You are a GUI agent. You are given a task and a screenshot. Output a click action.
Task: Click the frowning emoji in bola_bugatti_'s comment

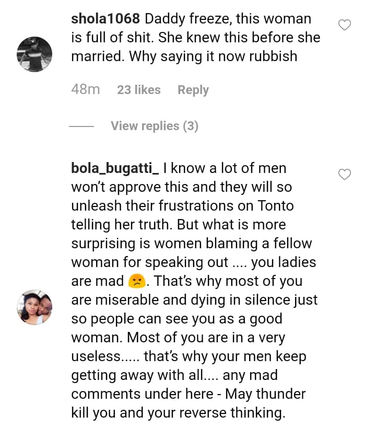[x=135, y=281]
